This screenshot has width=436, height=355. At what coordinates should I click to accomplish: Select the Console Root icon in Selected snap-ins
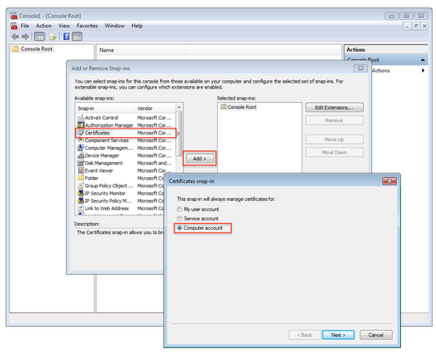click(224, 106)
